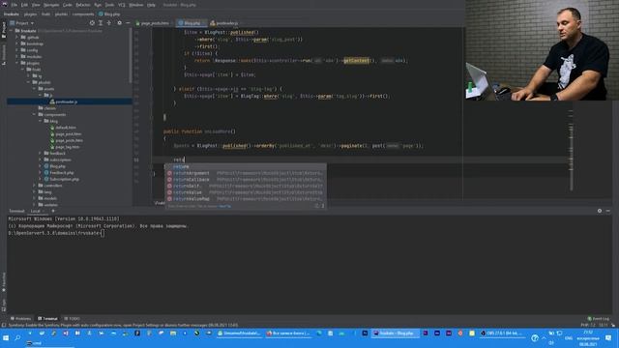Open npm tool window stripe
619x348 pixels.
pyautogui.click(x=4, y=304)
